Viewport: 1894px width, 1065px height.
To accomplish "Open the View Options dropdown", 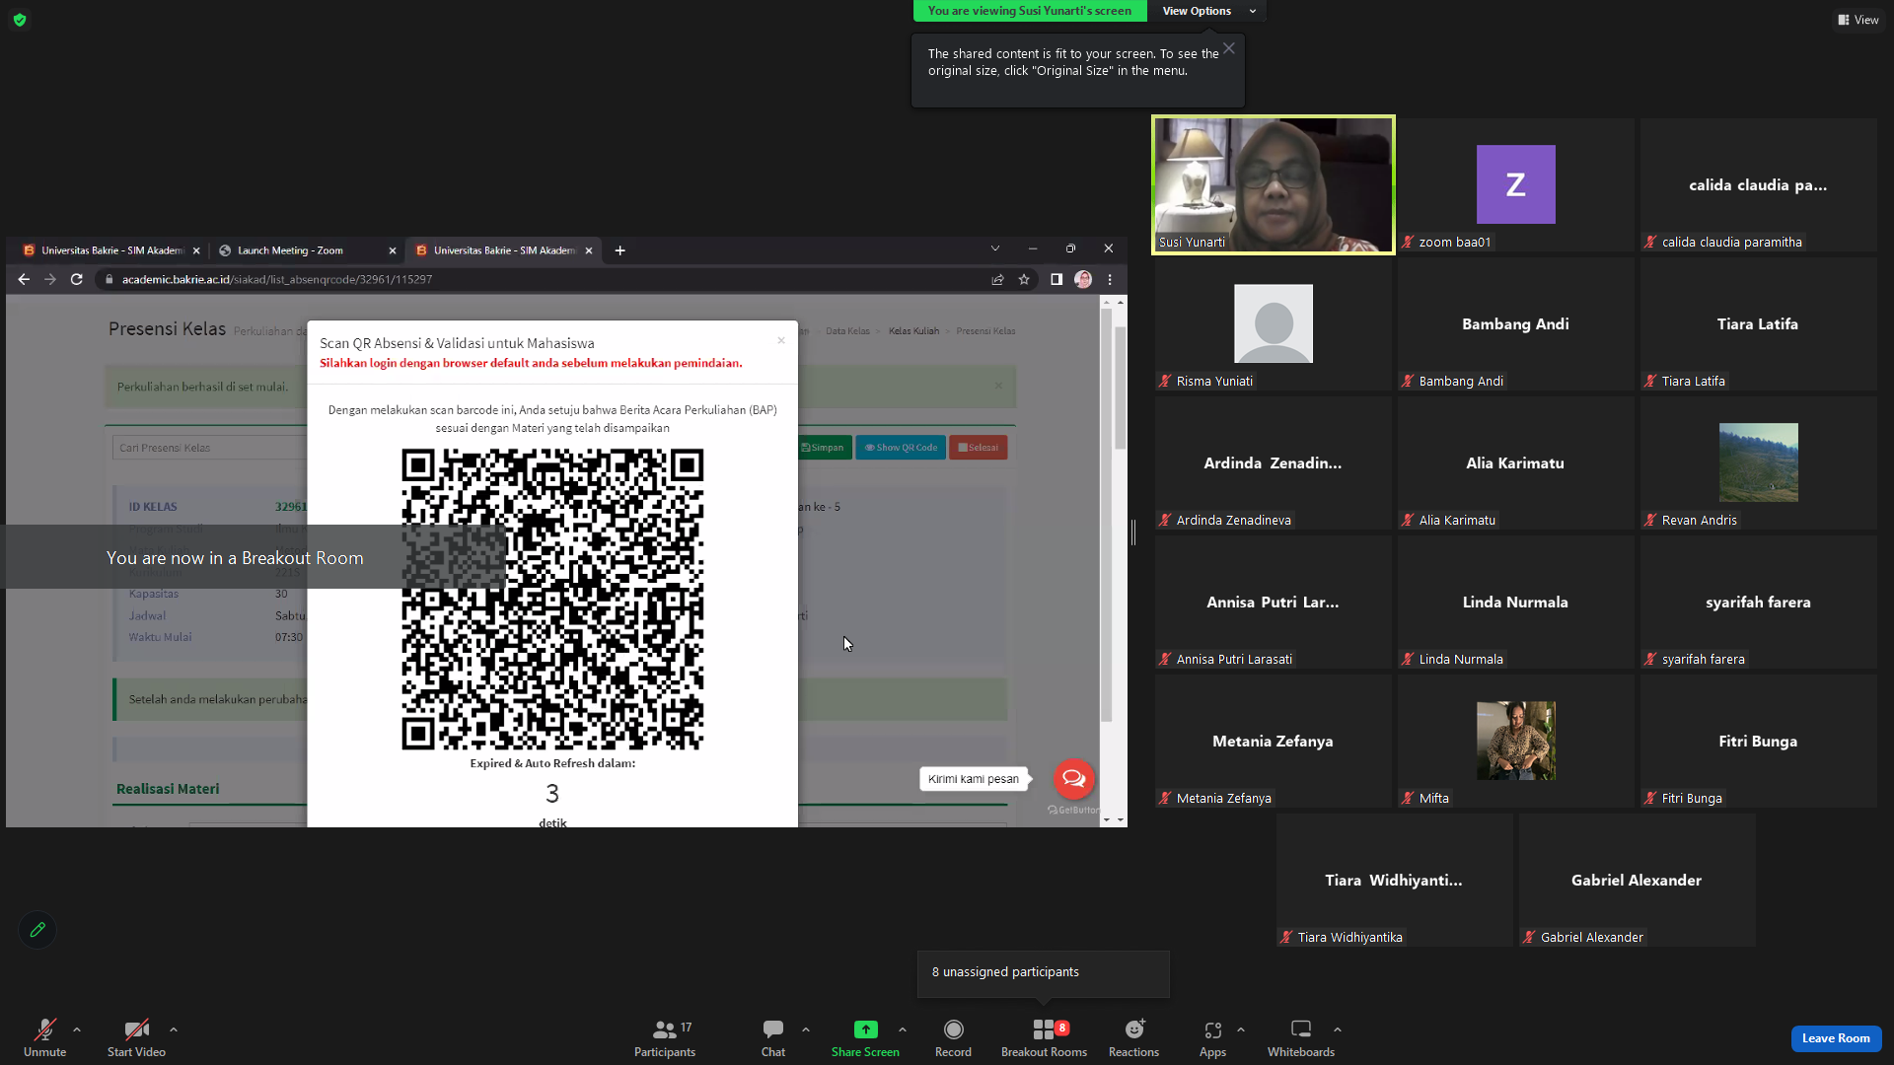I will (x=1207, y=11).
